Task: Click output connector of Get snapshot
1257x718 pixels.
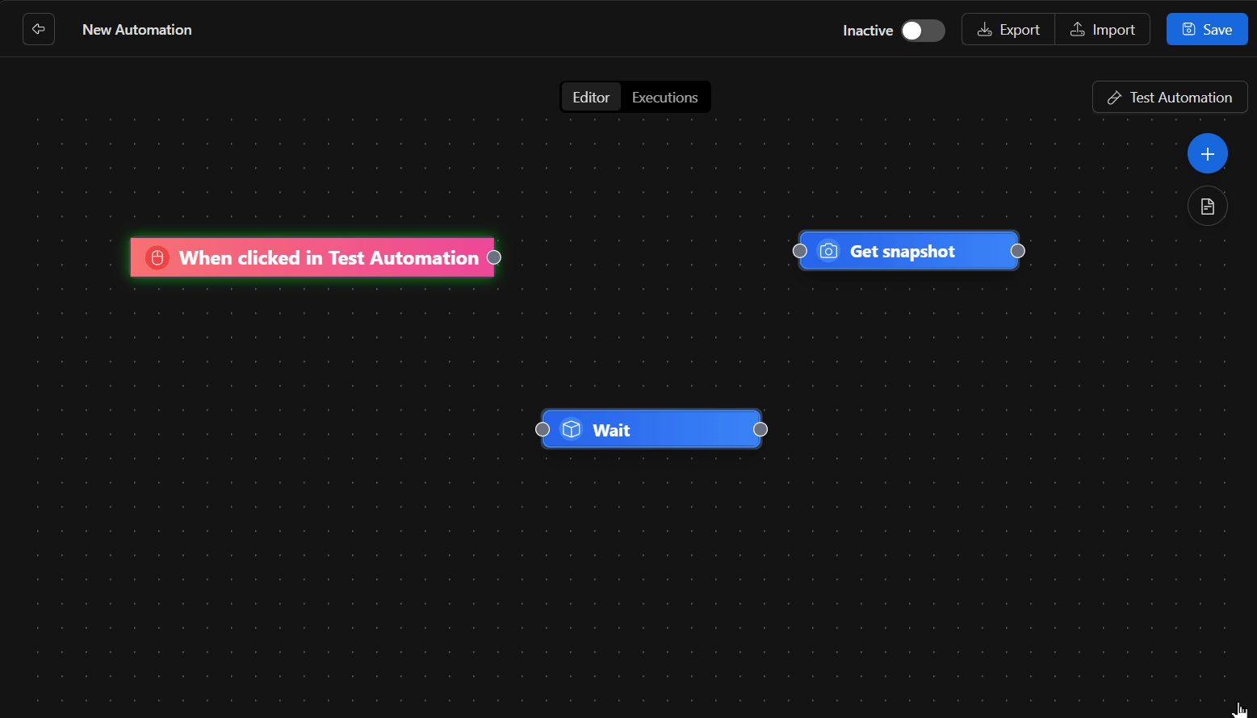Action: click(x=1018, y=251)
